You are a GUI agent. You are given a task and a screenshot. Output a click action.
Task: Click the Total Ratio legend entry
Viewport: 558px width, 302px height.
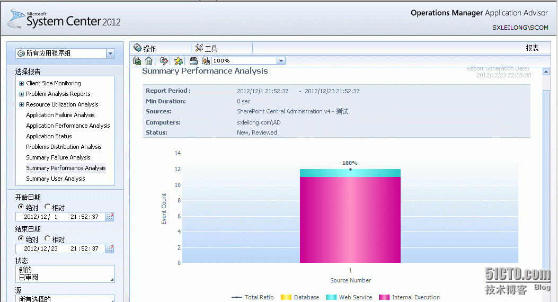tap(253, 297)
